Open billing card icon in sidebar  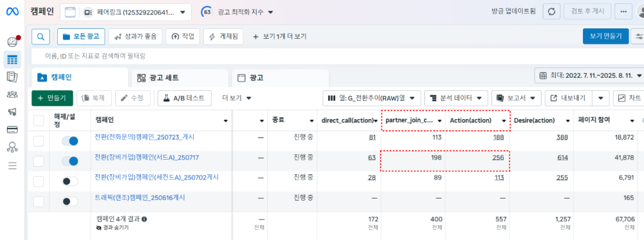point(13,130)
